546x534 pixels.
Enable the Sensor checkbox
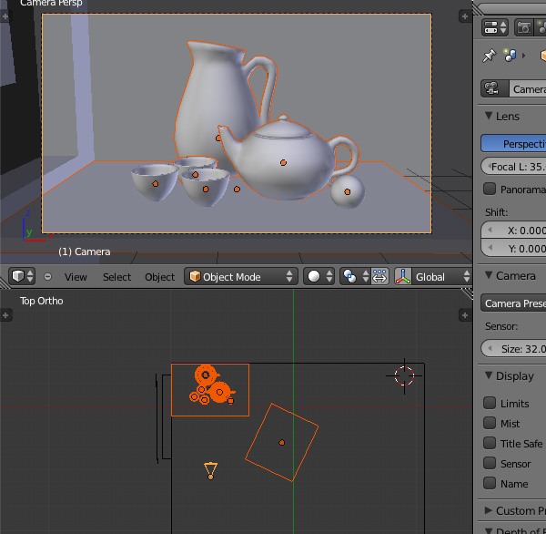[x=490, y=463]
